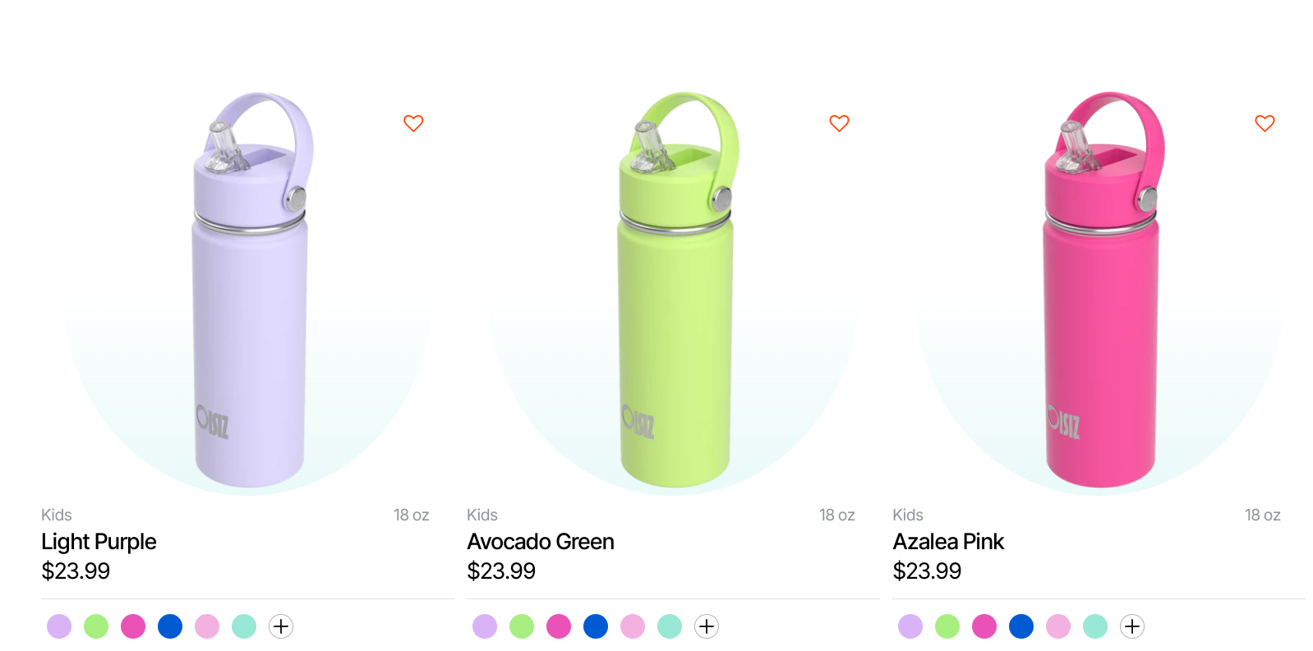This screenshot has width=1313, height=651.
Task: Click the Azalea Pink product name
Action: tap(948, 542)
